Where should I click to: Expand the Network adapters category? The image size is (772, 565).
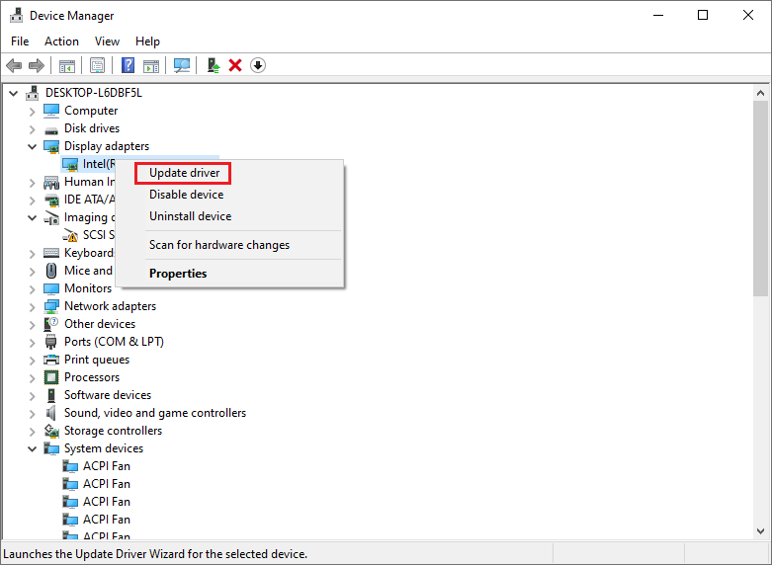coord(33,307)
